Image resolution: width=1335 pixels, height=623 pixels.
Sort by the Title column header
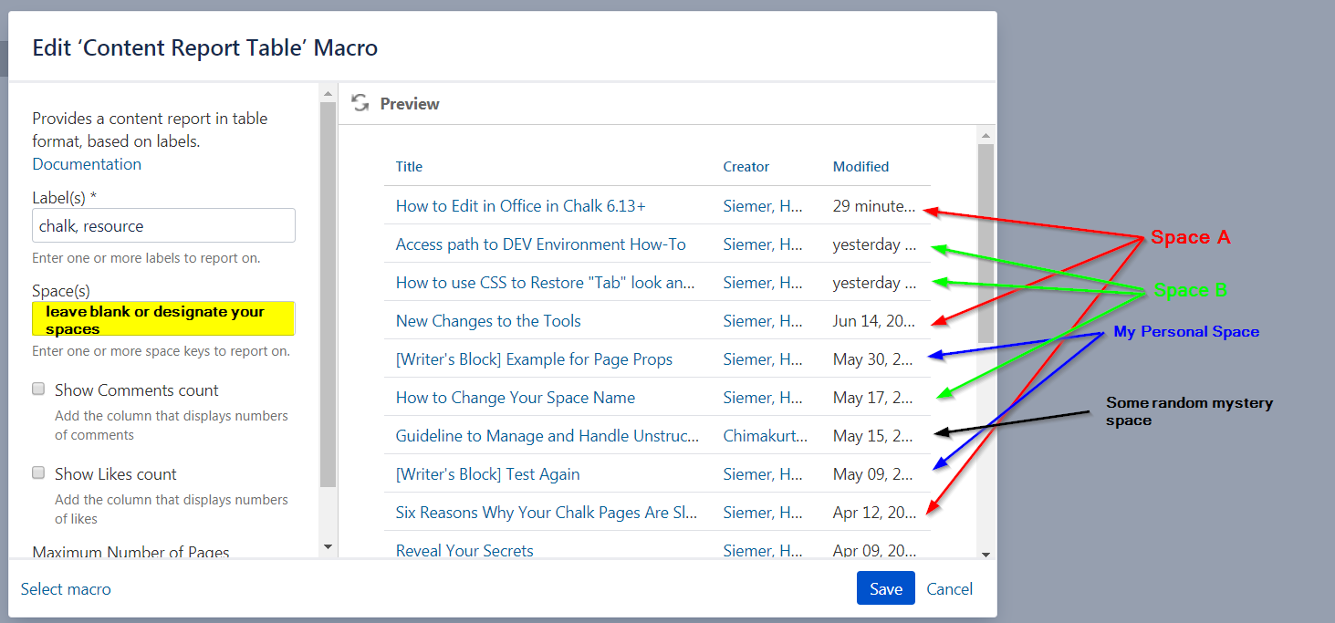(x=409, y=166)
